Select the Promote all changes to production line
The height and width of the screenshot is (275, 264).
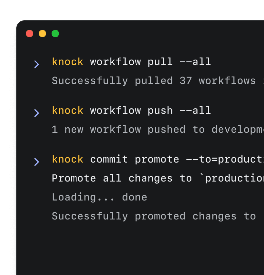click(153, 178)
